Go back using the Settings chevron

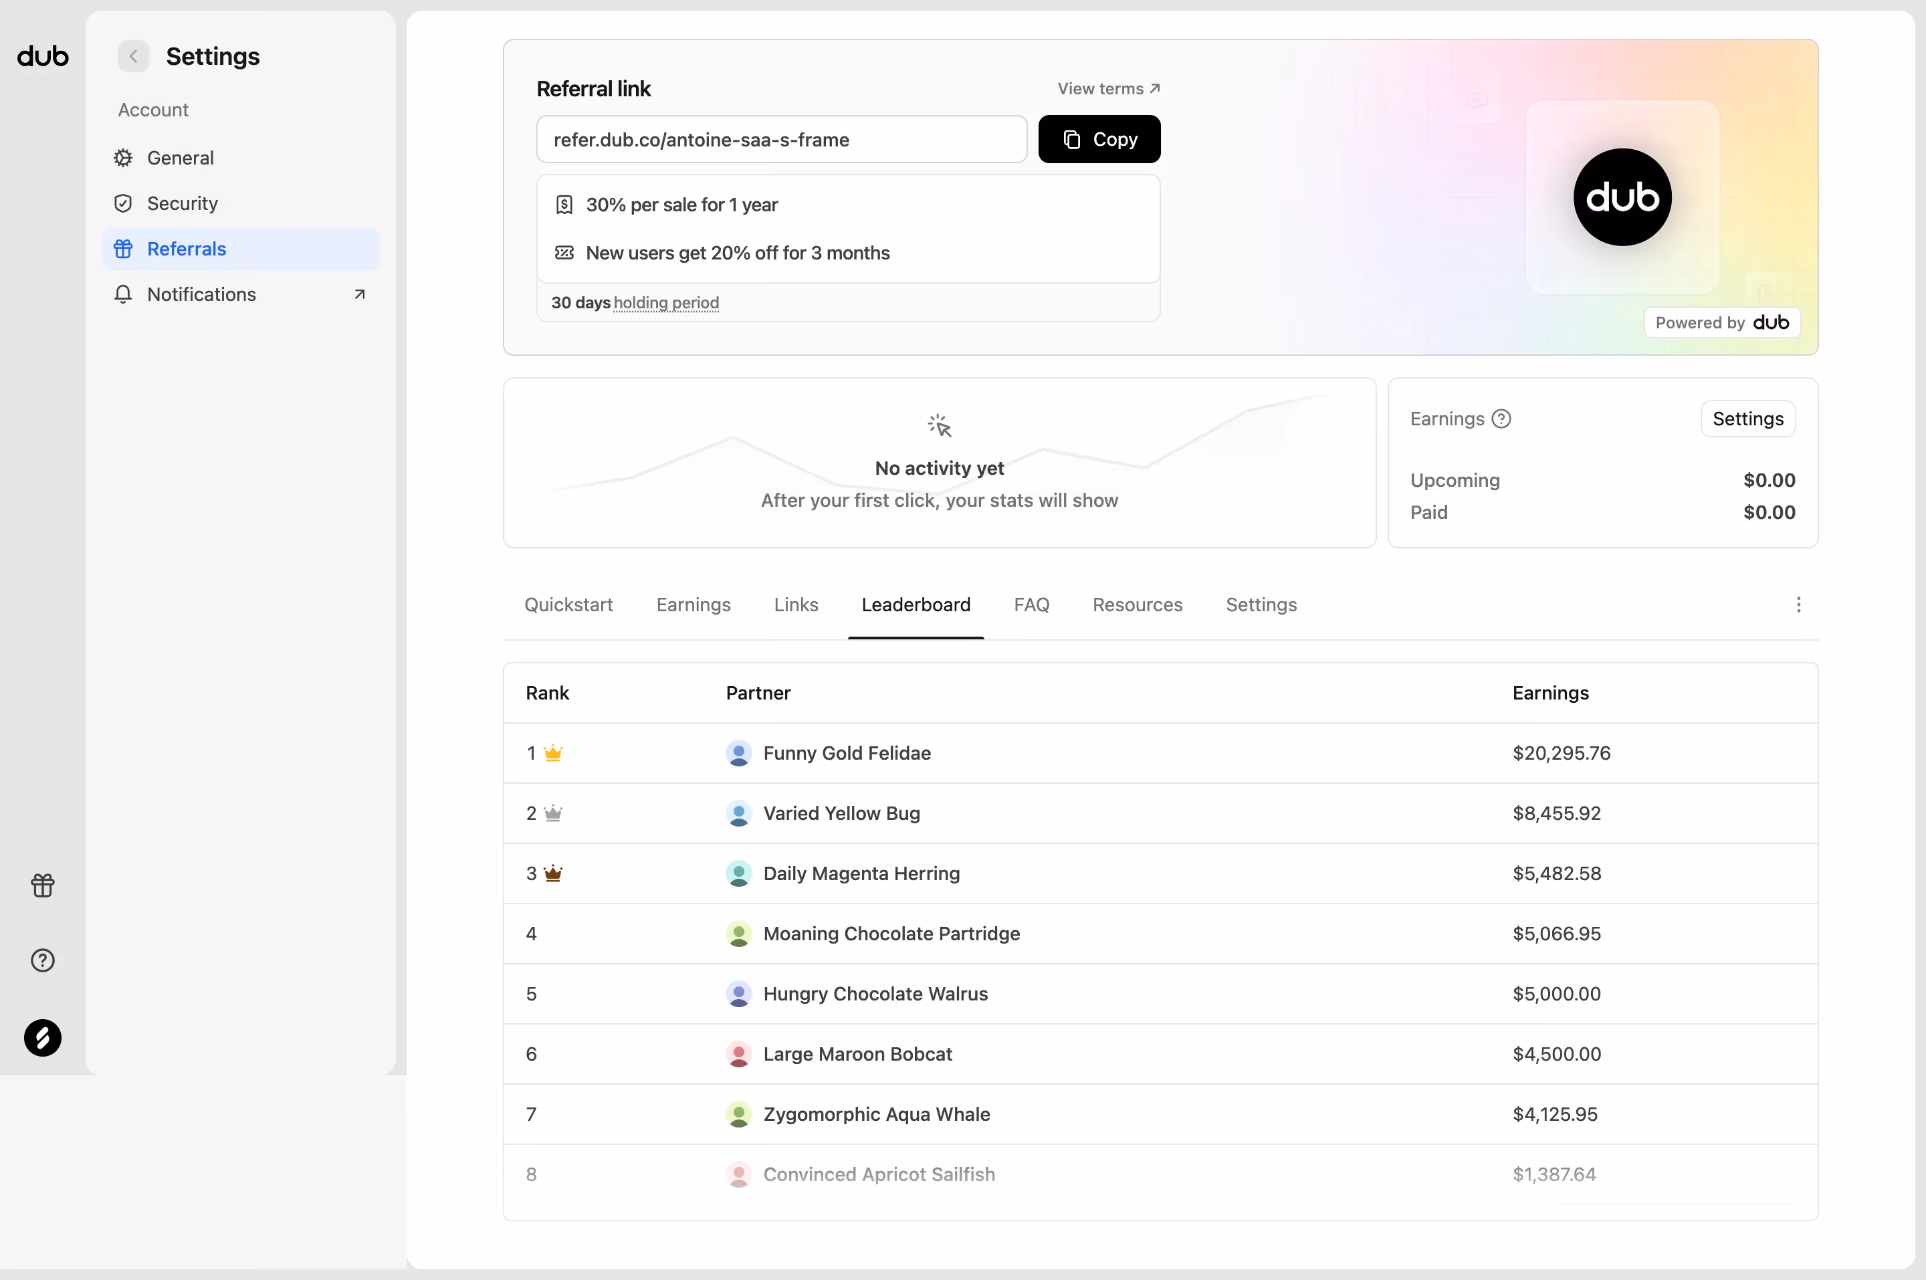point(133,56)
